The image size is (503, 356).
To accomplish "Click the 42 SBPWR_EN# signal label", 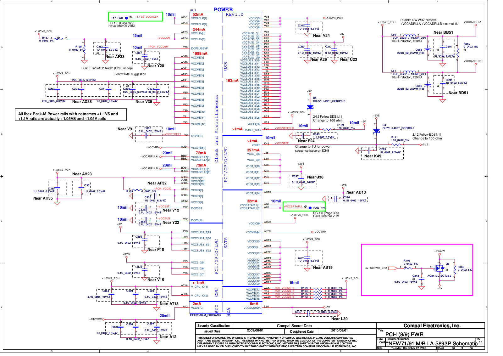I will pyautogui.click(x=376, y=268).
